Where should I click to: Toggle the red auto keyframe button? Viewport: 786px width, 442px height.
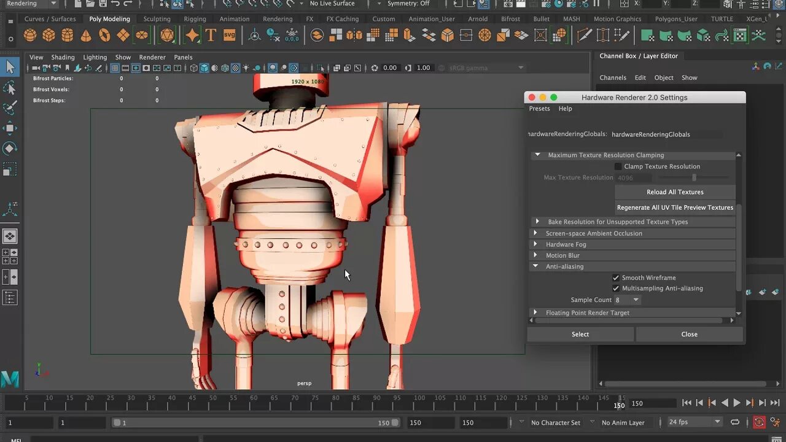coord(759,422)
